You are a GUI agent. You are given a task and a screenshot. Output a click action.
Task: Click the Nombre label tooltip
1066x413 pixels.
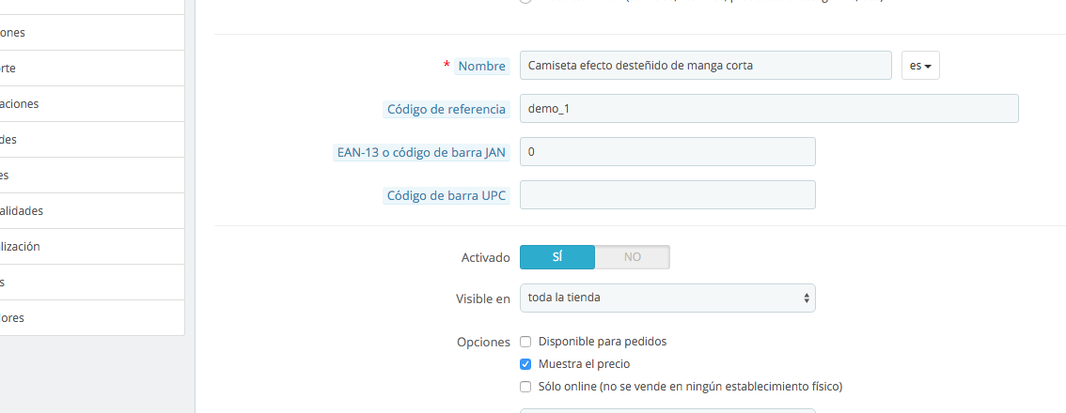click(482, 66)
